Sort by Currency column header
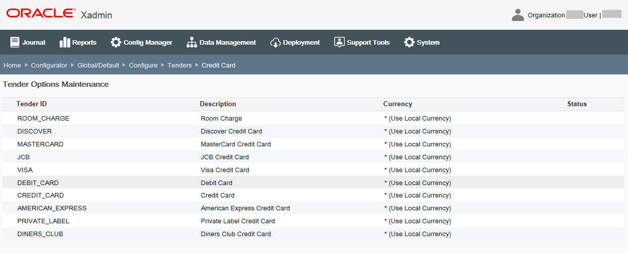Viewport: 628px width, 254px height. 398,104
